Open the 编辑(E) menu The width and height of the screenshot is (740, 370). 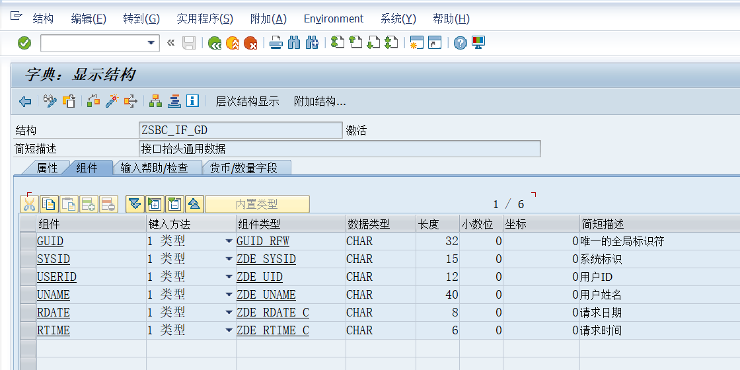tap(89, 19)
